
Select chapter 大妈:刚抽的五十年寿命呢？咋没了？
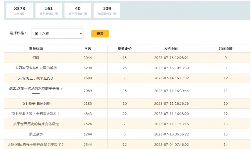[x=36, y=144]
